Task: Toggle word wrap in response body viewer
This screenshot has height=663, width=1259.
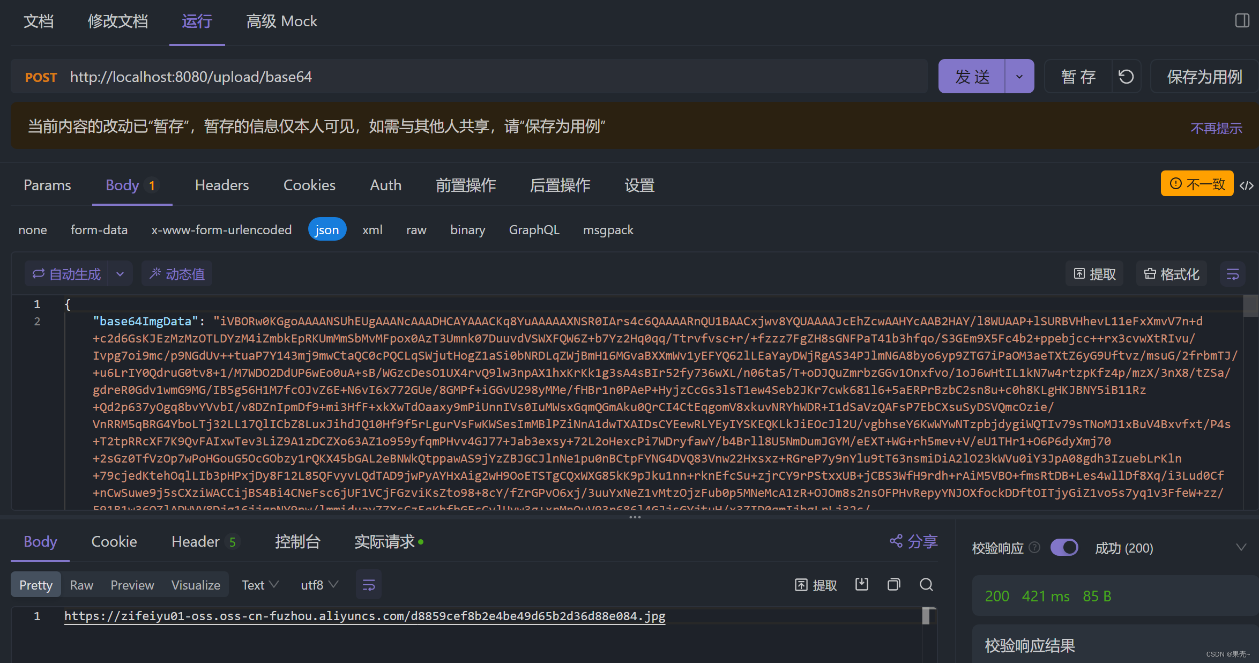Action: [369, 585]
